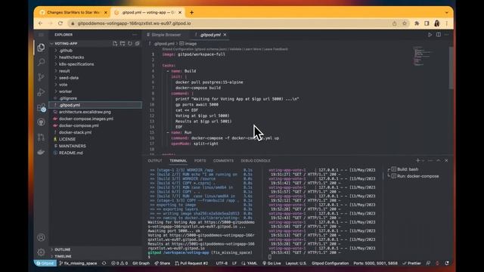Select the TERMINAL panel tab
The width and height of the screenshot is (484, 272).
click(x=178, y=161)
